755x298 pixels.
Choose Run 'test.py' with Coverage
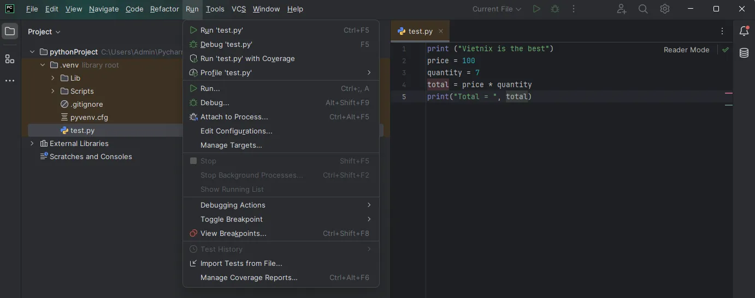247,58
